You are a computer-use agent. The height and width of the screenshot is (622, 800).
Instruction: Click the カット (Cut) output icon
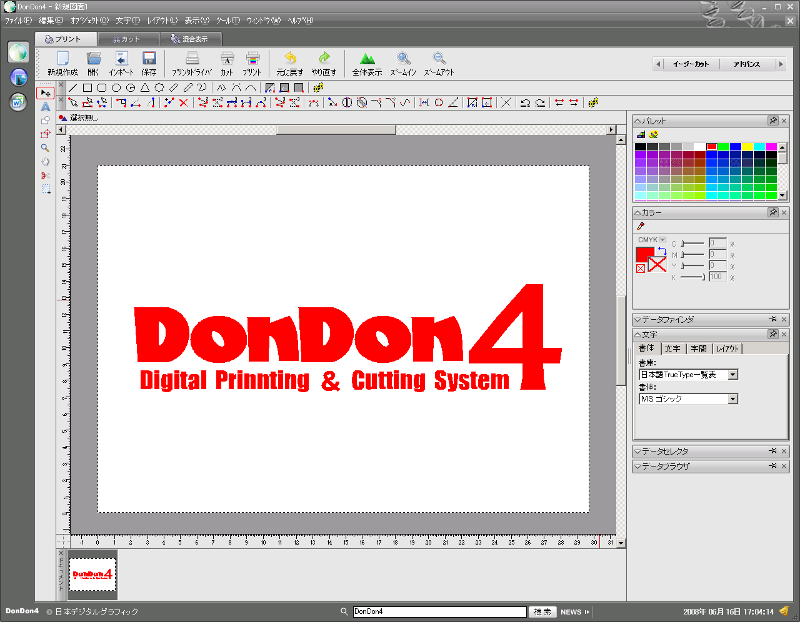click(x=227, y=63)
